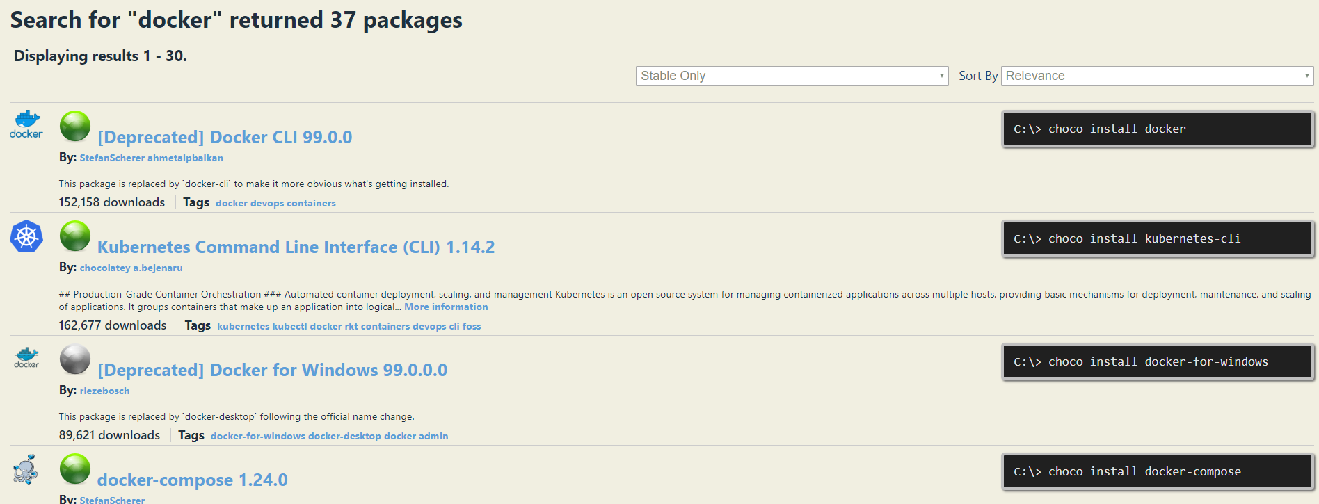Click the docker-compose octopus logo

coord(26,469)
